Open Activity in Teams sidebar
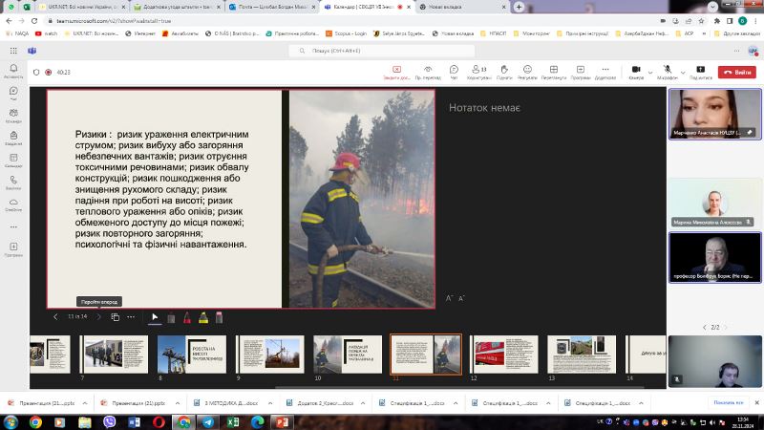The image size is (764, 430). (13, 71)
